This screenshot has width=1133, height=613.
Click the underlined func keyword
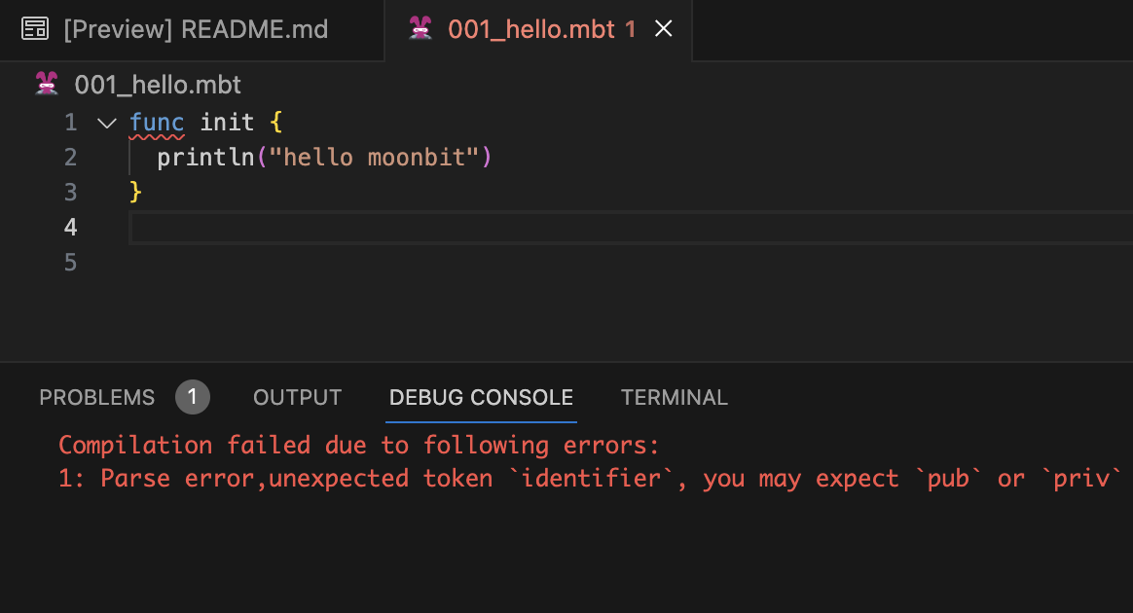(157, 123)
